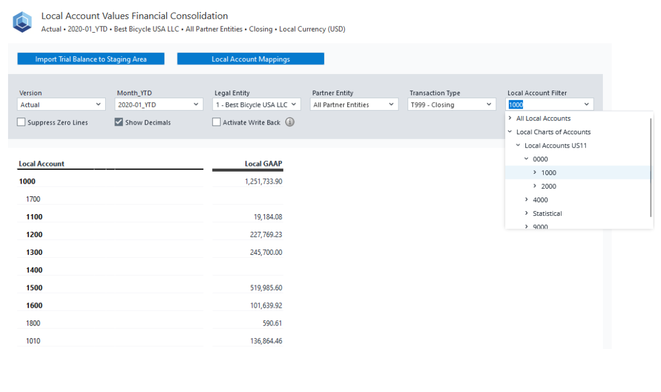Open the Version dropdown
This screenshot has height=392, width=661.
coord(61,104)
